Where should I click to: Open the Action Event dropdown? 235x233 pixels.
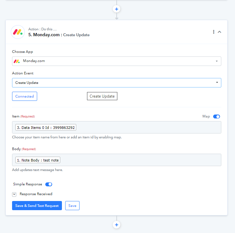116,83
